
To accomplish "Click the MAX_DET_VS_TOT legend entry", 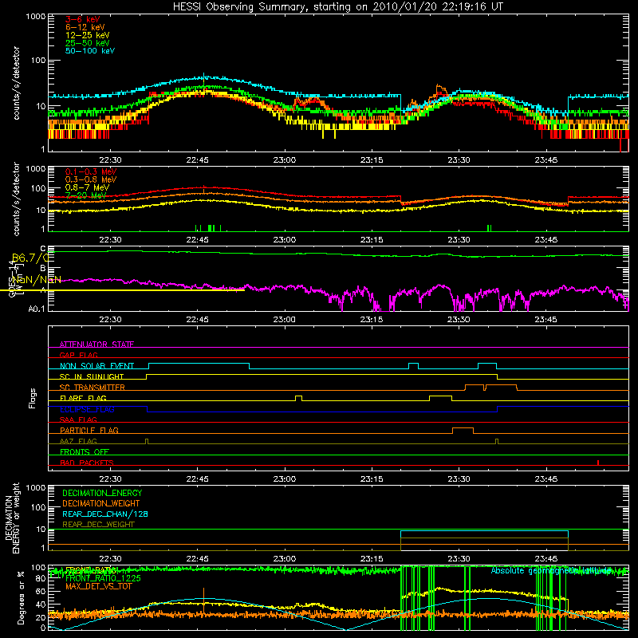I will pos(99,586).
